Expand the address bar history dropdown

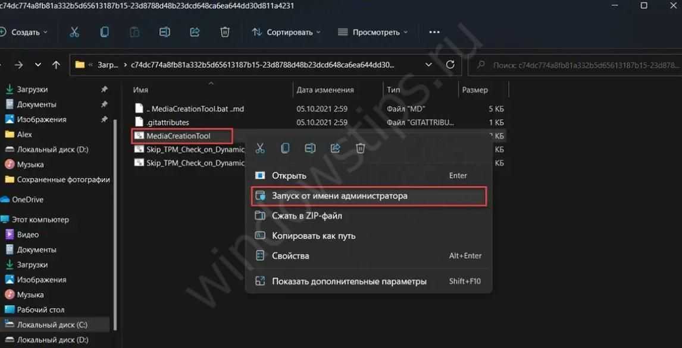pos(428,65)
